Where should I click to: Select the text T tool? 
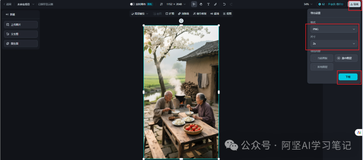(208, 4)
